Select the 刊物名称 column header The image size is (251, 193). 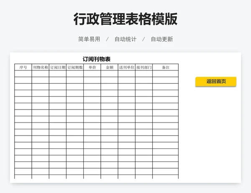coord(40,67)
